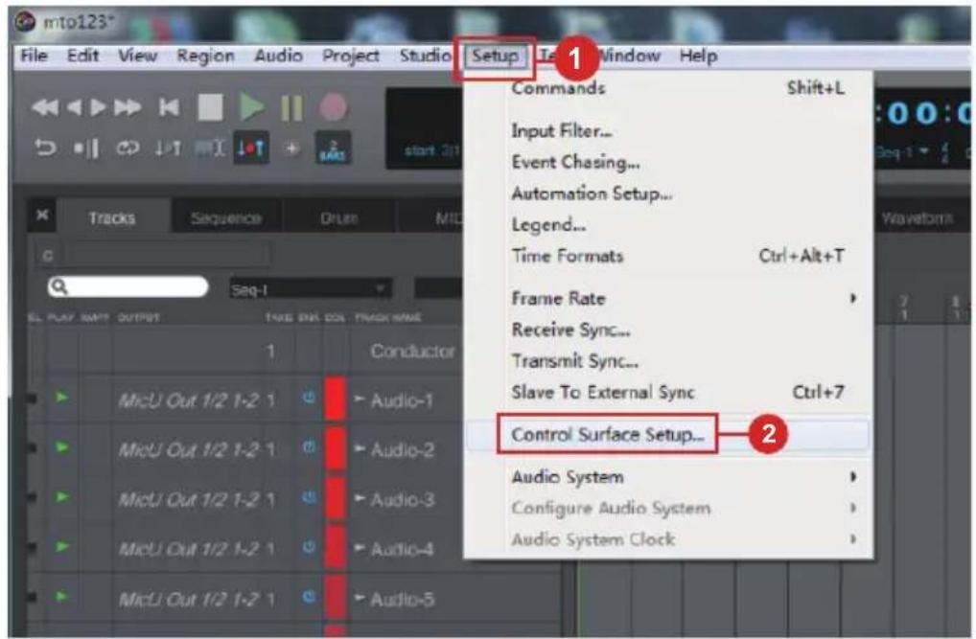Toggle the blue enable icon on Audio-1
976x639 pixels.
(309, 397)
